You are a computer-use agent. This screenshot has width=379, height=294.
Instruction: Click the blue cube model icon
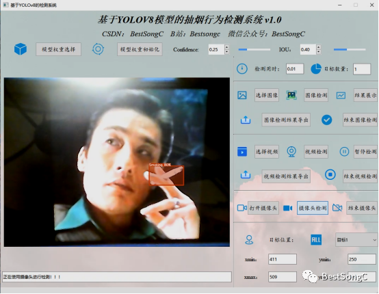[21, 49]
